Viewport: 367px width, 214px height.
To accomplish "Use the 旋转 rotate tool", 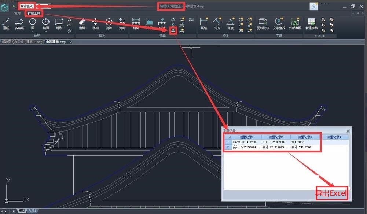I will (x=109, y=23).
